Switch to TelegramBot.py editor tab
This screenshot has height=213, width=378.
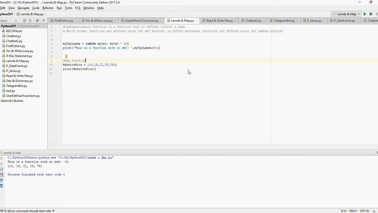point(284,21)
